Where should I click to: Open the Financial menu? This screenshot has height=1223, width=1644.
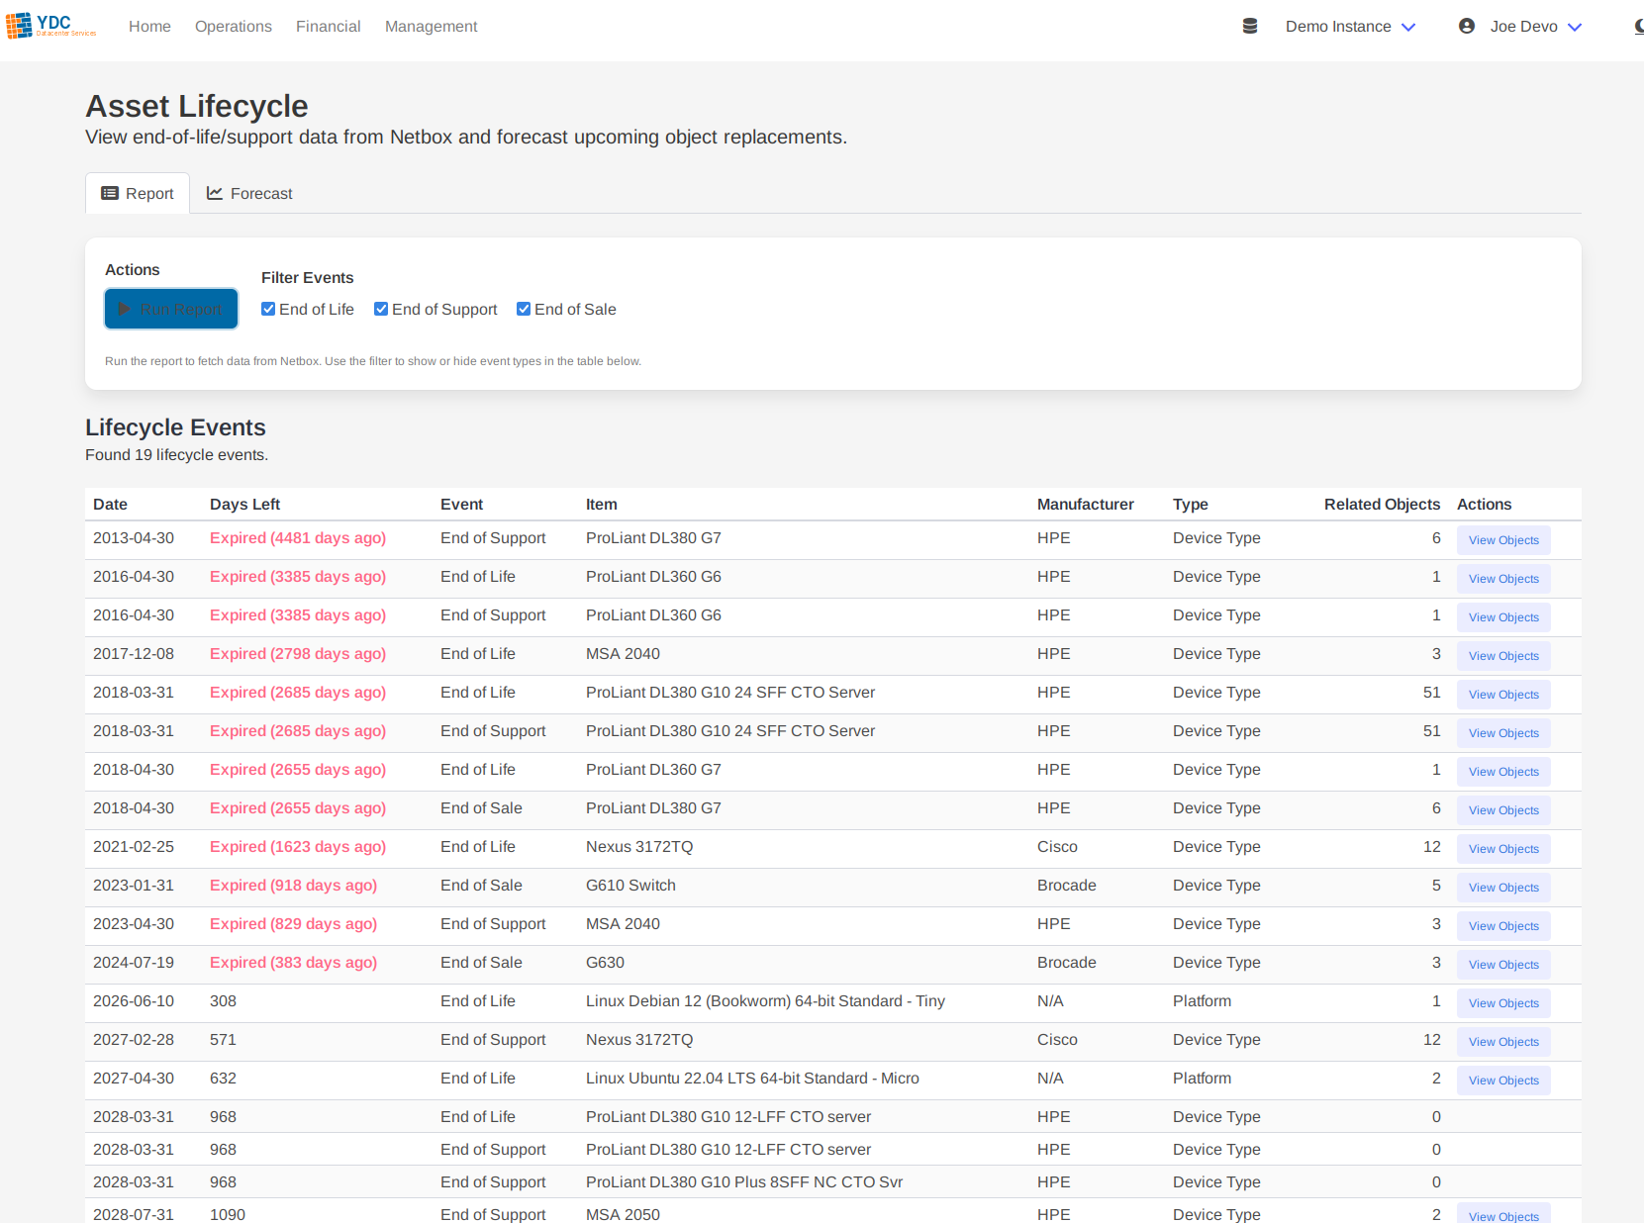click(x=328, y=27)
